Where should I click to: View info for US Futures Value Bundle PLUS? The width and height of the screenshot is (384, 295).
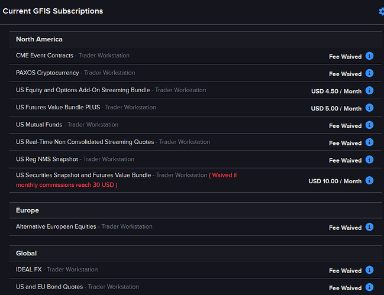pos(369,108)
